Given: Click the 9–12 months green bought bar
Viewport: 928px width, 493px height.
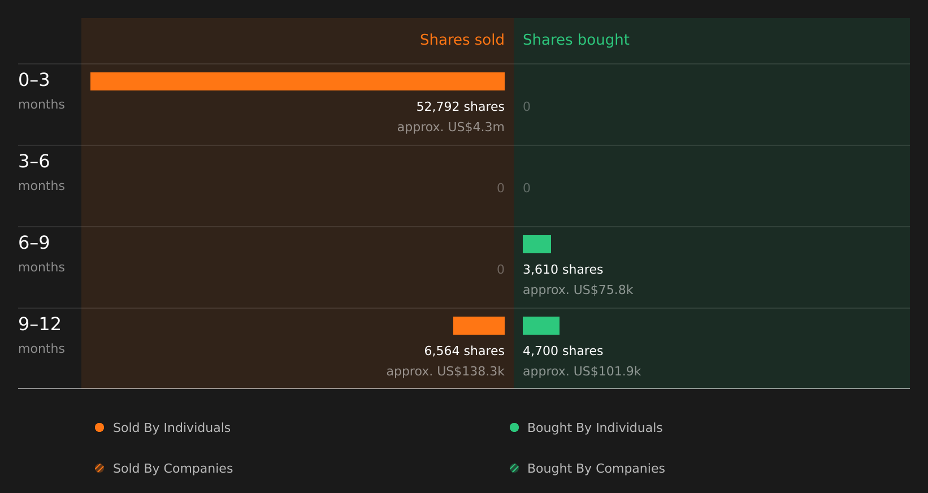Looking at the screenshot, I should coord(541,326).
